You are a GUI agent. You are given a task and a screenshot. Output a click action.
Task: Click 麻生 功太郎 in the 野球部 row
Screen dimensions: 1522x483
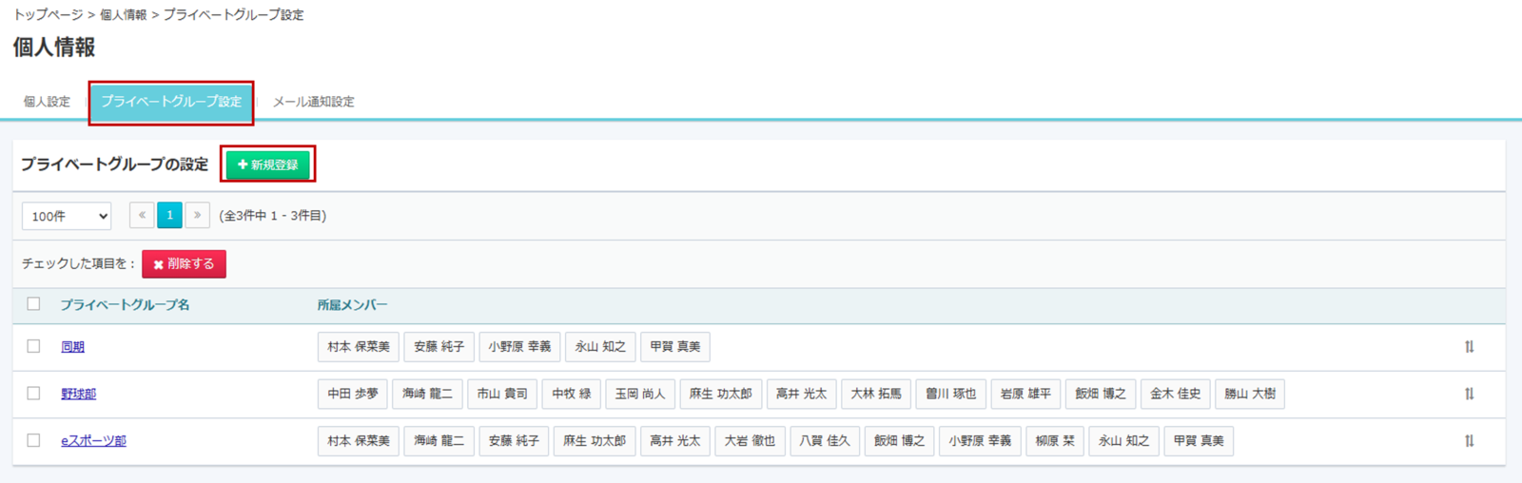tap(721, 394)
